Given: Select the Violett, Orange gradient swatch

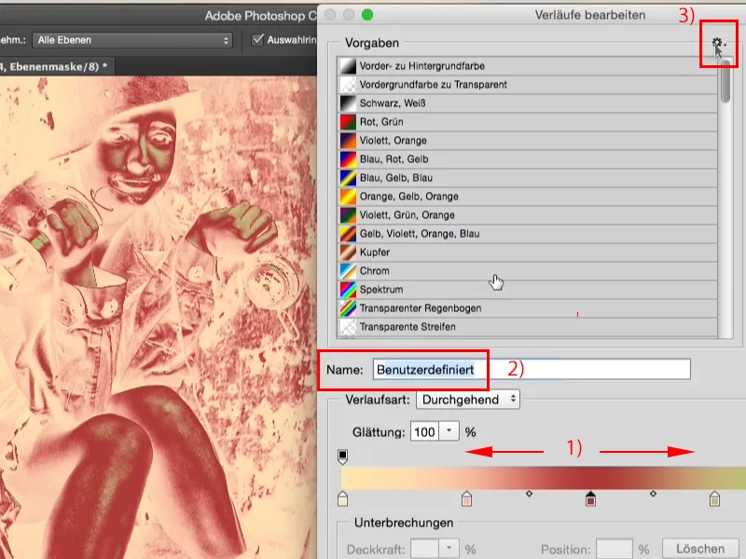Looking at the screenshot, I should (348, 141).
